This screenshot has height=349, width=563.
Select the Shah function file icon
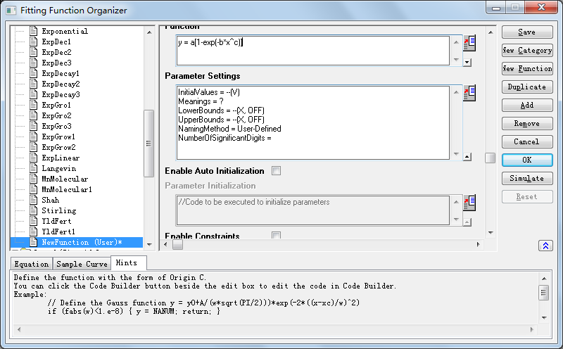[32, 200]
